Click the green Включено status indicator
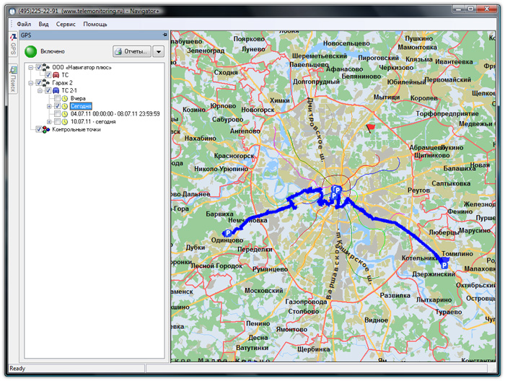The width and height of the screenshot is (505, 381). (31, 51)
